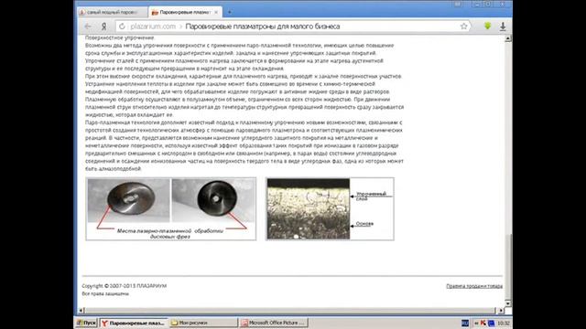Click the Основа label on the micrograph
586x329 pixels.
(364, 224)
